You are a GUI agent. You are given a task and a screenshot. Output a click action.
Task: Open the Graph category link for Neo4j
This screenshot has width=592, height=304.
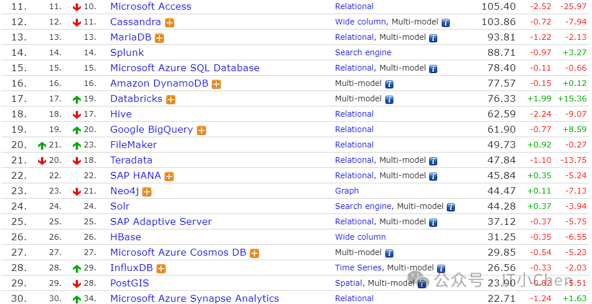pyautogui.click(x=347, y=191)
